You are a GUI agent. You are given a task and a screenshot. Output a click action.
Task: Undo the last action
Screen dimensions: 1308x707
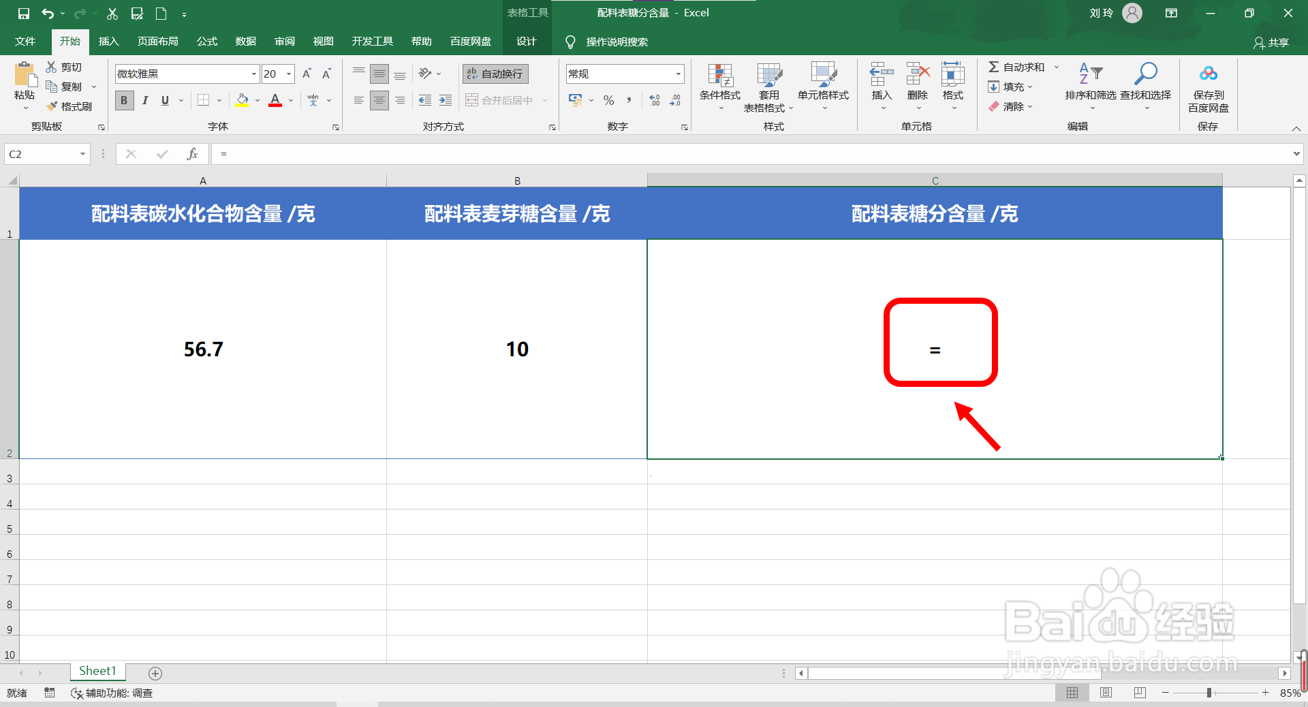48,13
